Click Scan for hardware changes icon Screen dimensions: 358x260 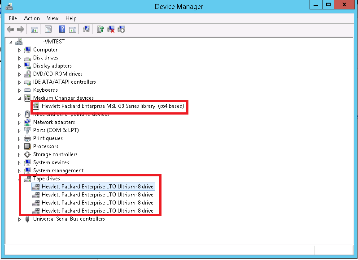pos(87,29)
